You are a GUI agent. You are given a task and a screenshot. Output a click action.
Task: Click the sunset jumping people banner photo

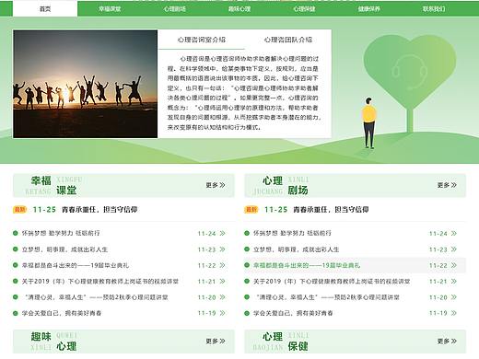coord(85,84)
